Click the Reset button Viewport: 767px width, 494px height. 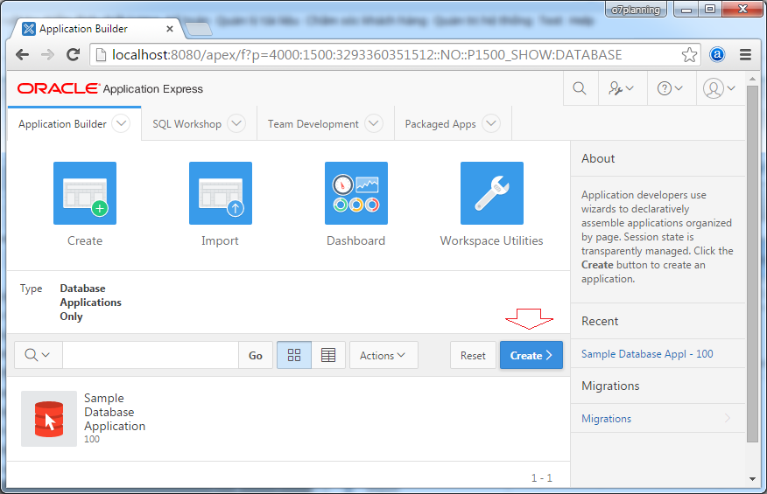coord(473,355)
